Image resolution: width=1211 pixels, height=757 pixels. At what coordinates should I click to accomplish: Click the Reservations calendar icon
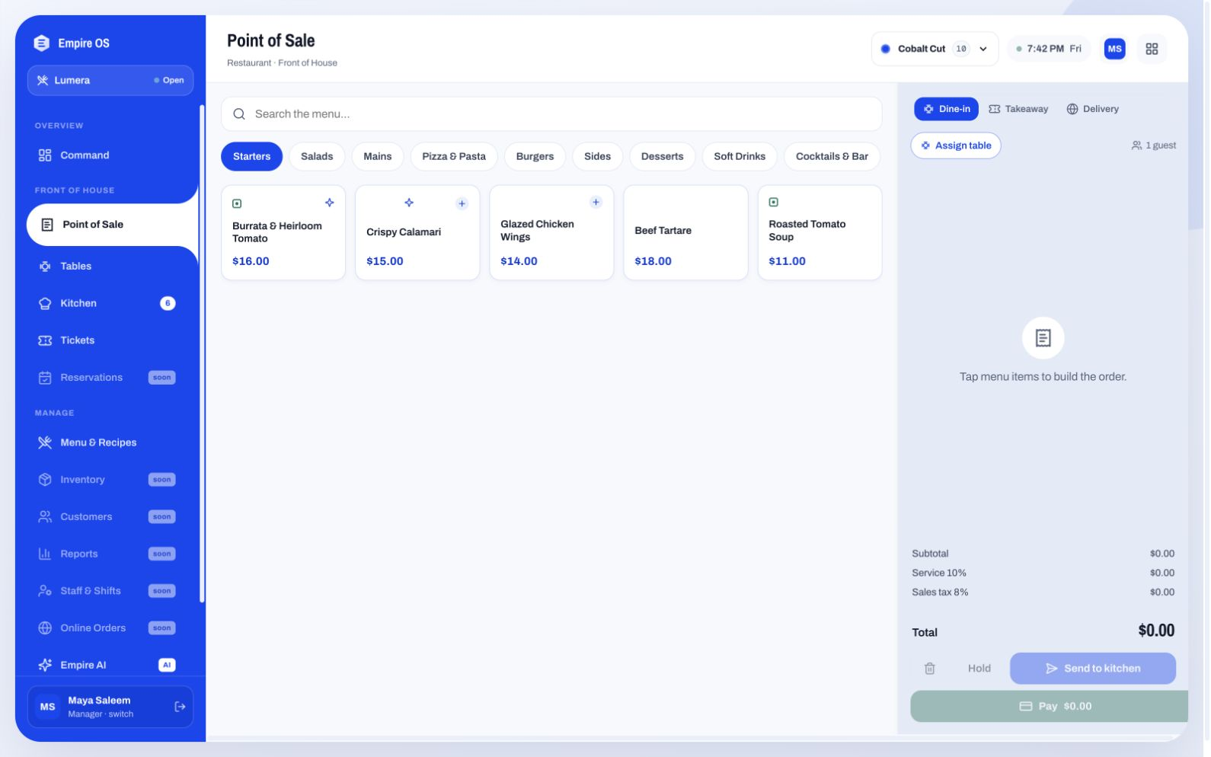point(45,378)
